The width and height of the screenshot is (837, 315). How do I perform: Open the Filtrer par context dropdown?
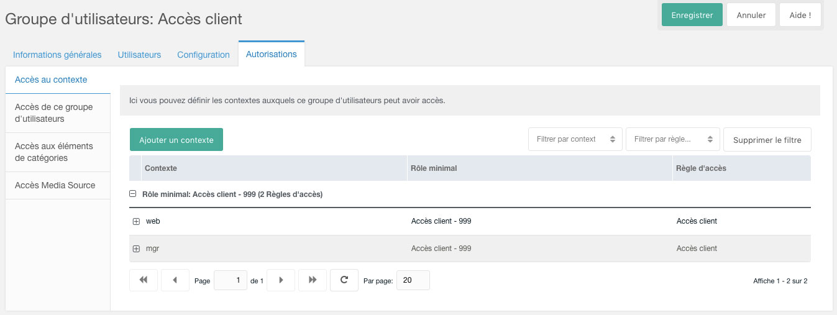click(575, 139)
